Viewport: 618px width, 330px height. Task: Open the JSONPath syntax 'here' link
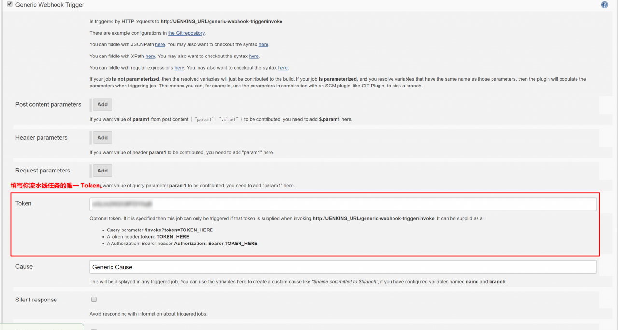pos(263,44)
